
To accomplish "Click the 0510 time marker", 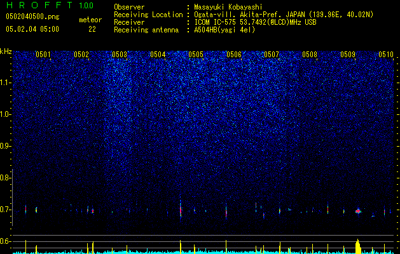I will coord(386,54).
